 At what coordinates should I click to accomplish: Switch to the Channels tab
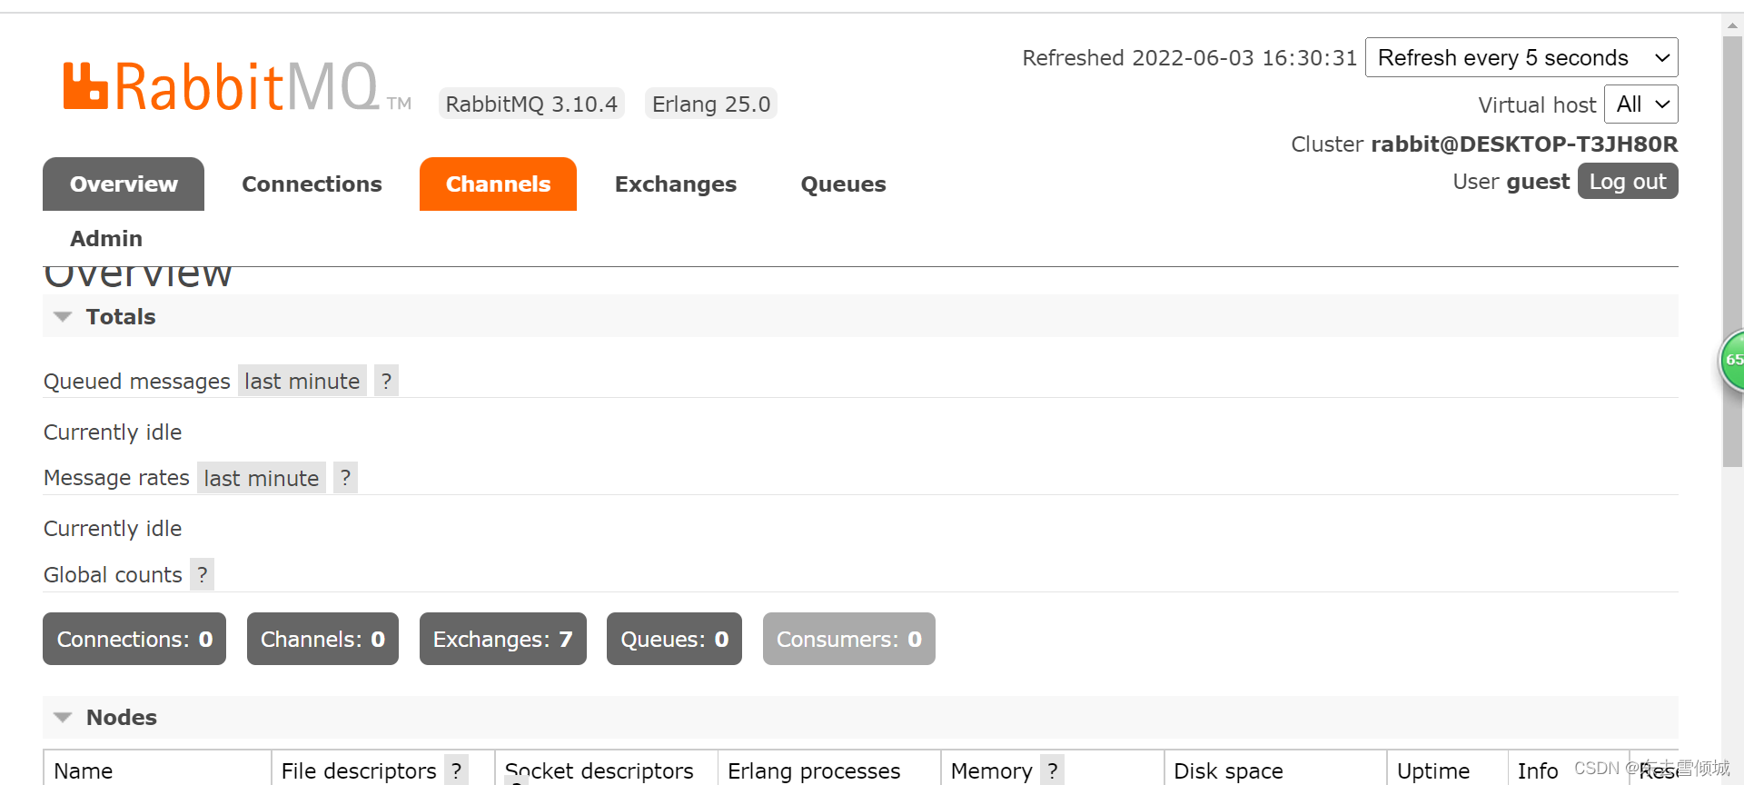click(498, 184)
